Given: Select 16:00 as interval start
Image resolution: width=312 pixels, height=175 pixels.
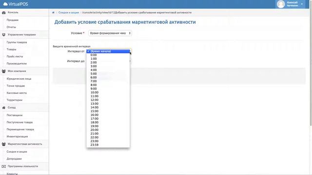Looking at the screenshot, I should pos(108,115).
